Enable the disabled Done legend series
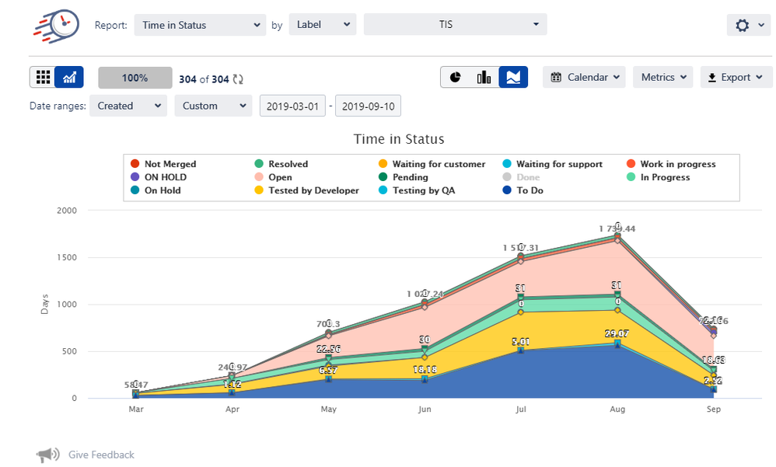776x467 pixels. (x=521, y=177)
